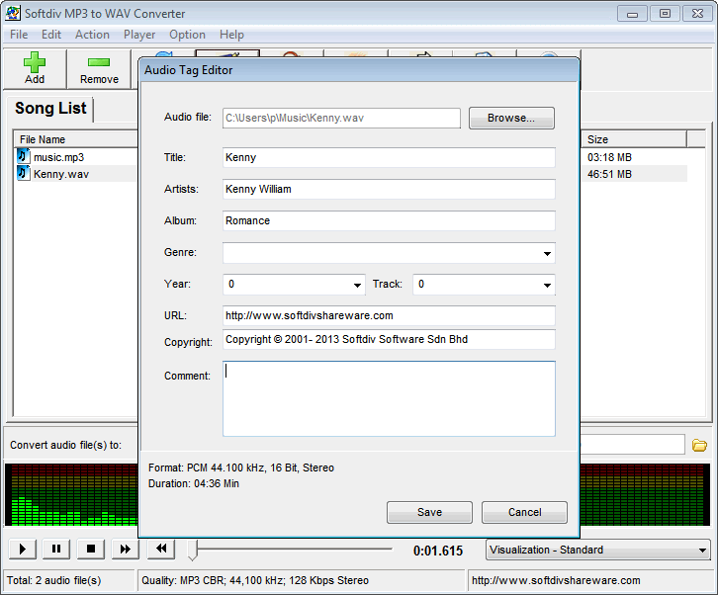Click the audio spectrum visualization display
Image resolution: width=718 pixels, height=595 pixels.
tap(71, 494)
